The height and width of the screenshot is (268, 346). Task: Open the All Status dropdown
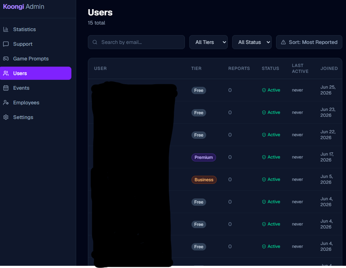point(252,42)
